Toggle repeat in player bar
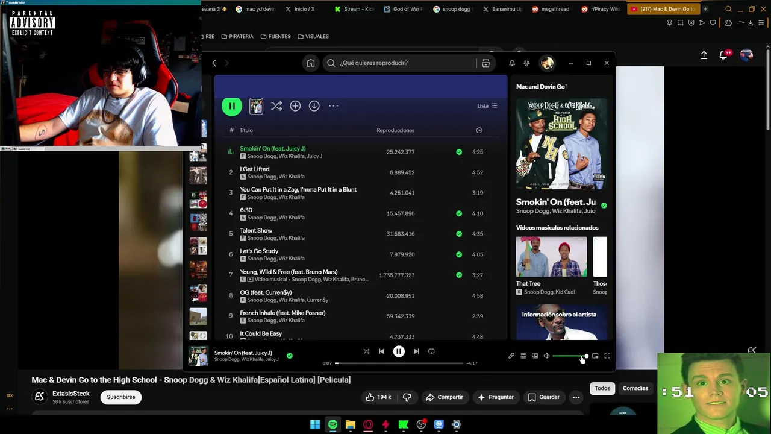Image resolution: width=771 pixels, height=434 pixels. [x=431, y=351]
